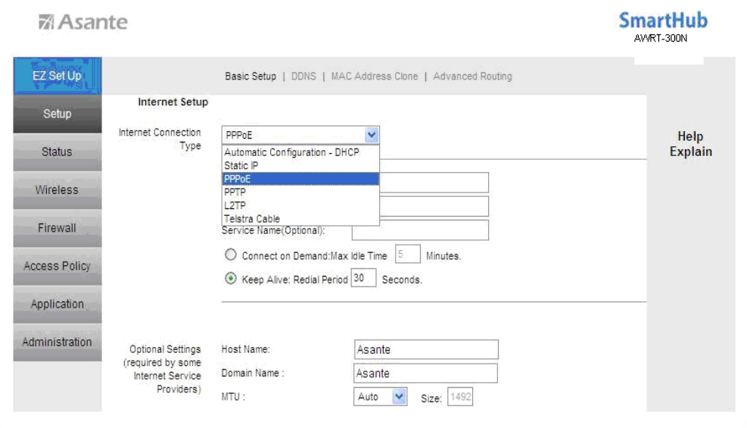Go to the Wireless settings page
This screenshot has width=747, height=428.
(x=58, y=190)
